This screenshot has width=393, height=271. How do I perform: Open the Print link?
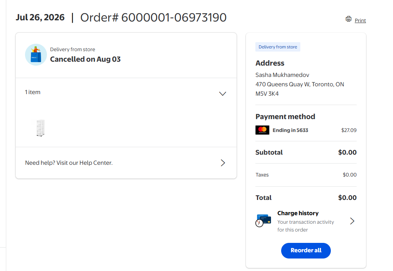(360, 21)
